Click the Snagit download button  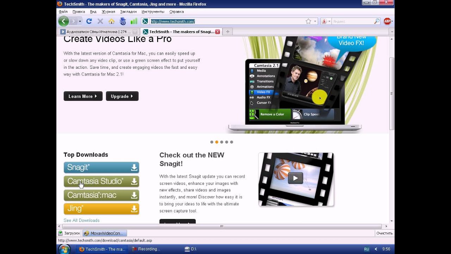pos(101,168)
